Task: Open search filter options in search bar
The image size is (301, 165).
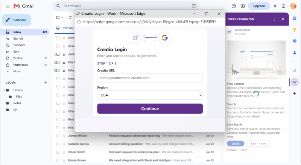Action: 194,6
